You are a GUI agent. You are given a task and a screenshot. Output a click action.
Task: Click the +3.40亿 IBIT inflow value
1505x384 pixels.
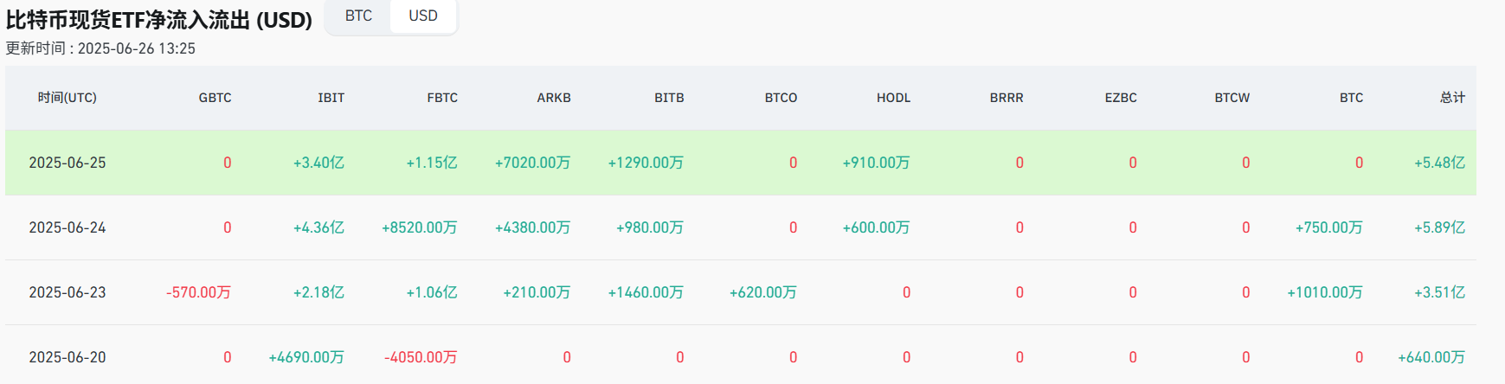318,163
